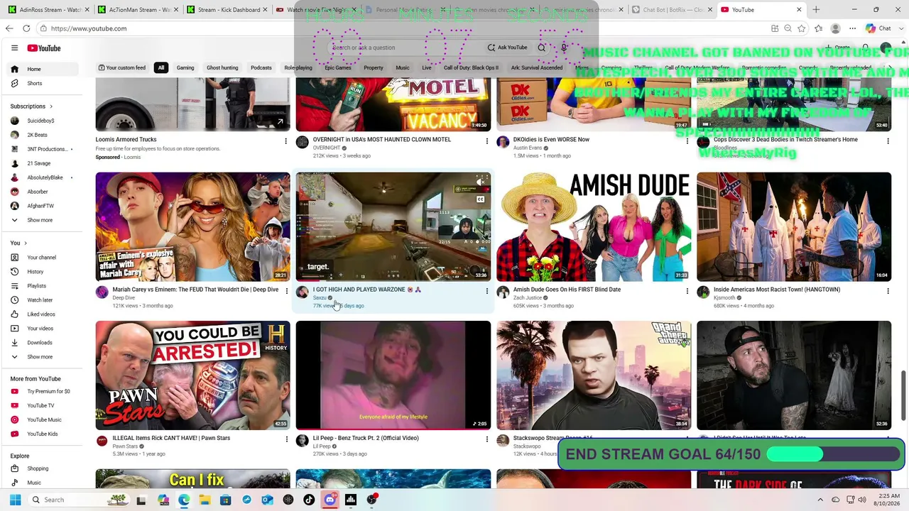Open DKOldies is Even WORSE Now title
Image resolution: width=909 pixels, height=511 pixels.
pyautogui.click(x=551, y=140)
